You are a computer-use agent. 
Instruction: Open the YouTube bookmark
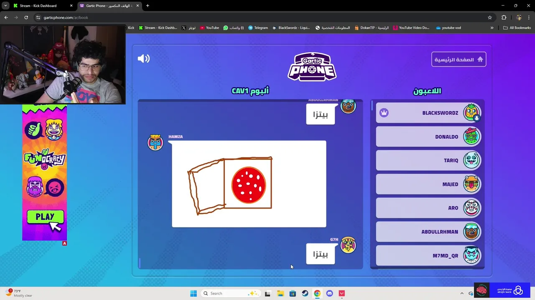coord(209,28)
